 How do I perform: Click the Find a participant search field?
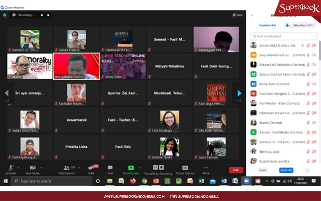click(x=284, y=36)
